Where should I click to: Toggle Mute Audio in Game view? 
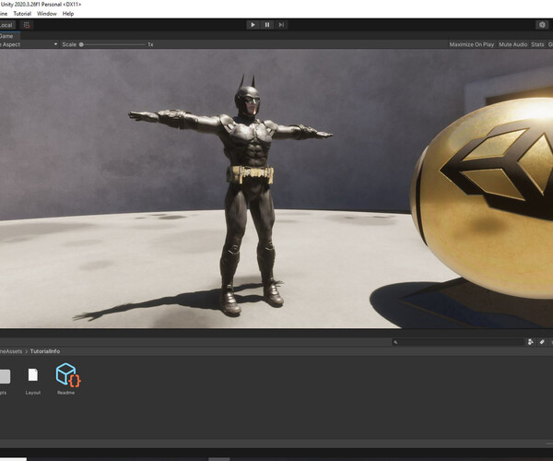[512, 44]
